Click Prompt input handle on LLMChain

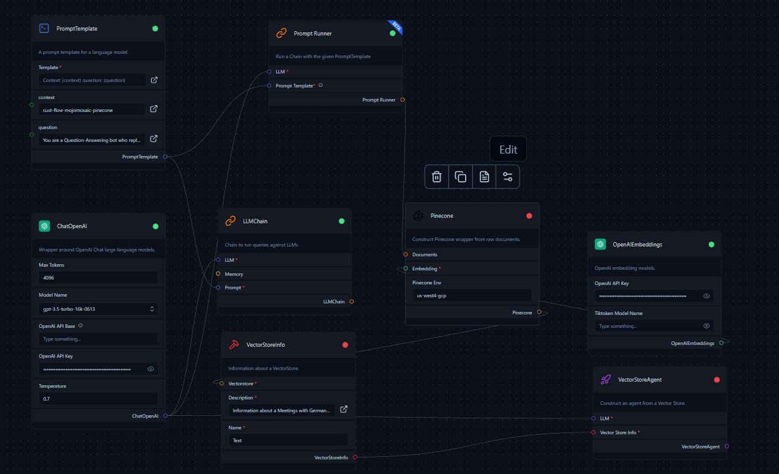click(218, 287)
